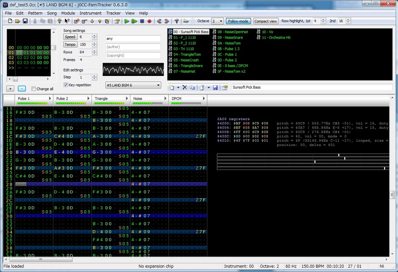Disable the Key repetition checkbox
Image resolution: width=398 pixels, height=272 pixels.
(x=66, y=85)
